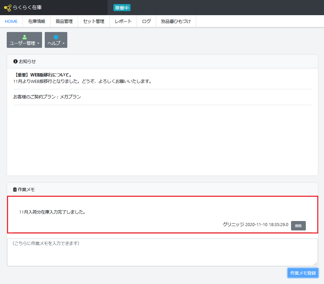The image size is (324, 284).
Task: Click the memo text 11月入荷分在庫入力完了しました
Action: click(x=52, y=212)
